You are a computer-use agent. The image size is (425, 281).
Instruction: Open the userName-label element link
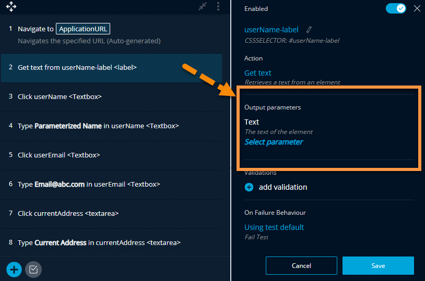[x=271, y=30]
